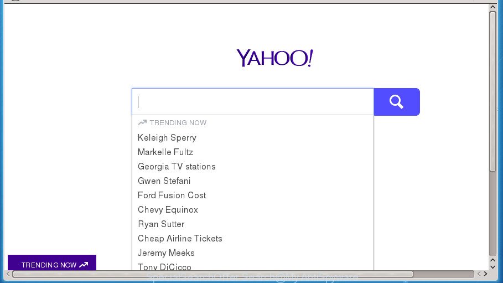The height and width of the screenshot is (283, 503).
Task: Click horizontal scrollbar right arrow
Action: pyautogui.click(x=486, y=274)
